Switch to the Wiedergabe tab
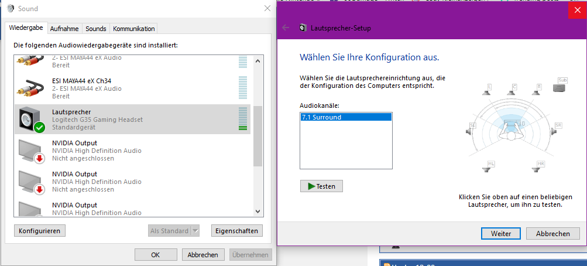Image resolution: width=587 pixels, height=266 pixels. [x=26, y=28]
